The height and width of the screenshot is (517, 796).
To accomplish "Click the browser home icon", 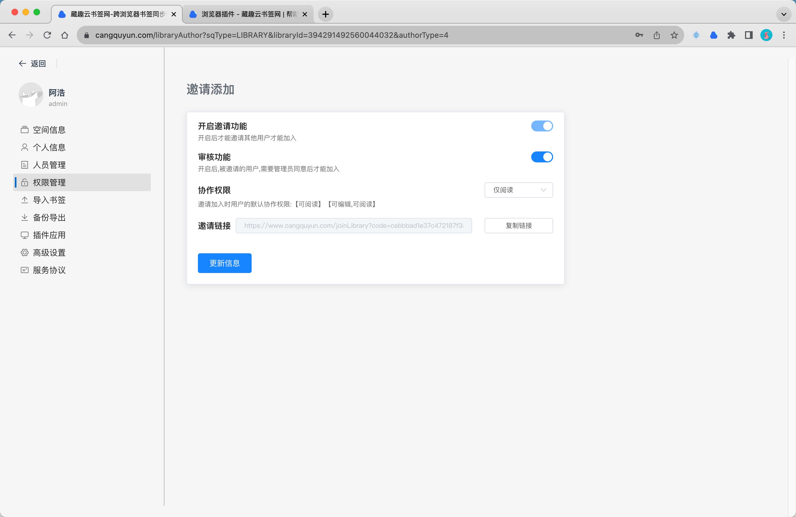I will tap(64, 35).
